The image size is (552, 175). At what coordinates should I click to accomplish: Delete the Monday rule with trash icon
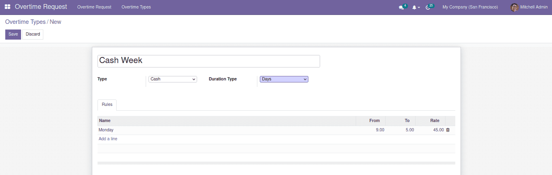tap(448, 130)
